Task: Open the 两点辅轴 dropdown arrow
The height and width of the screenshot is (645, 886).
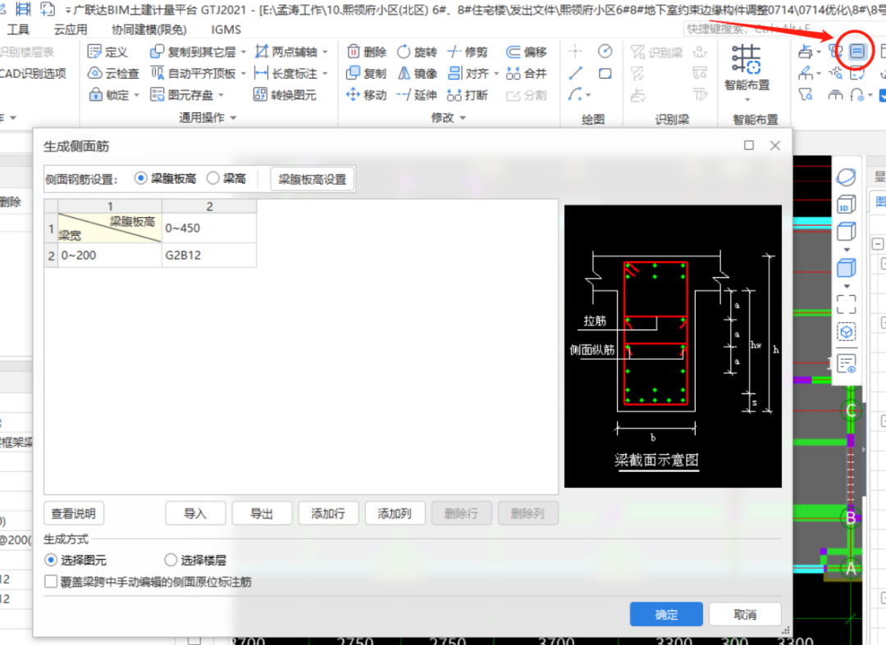Action: [325, 52]
